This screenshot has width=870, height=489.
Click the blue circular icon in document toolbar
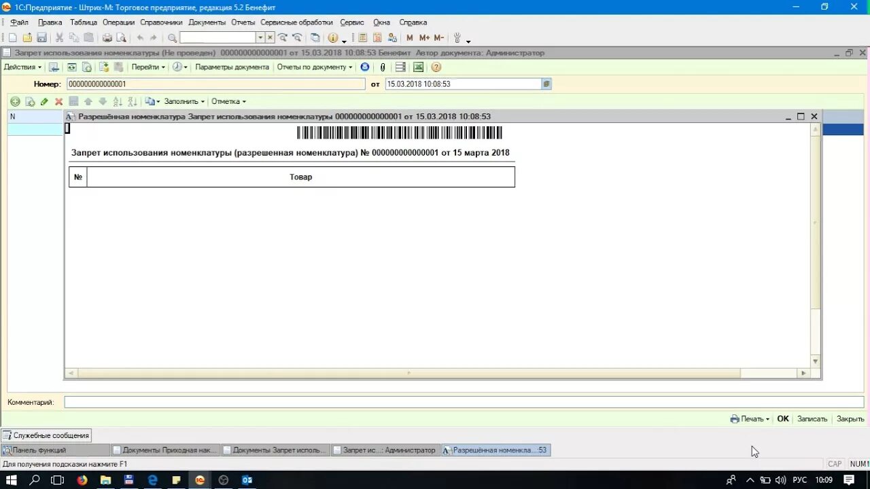coord(365,67)
